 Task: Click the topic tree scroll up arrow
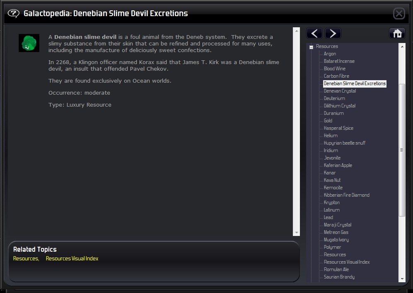click(402, 47)
